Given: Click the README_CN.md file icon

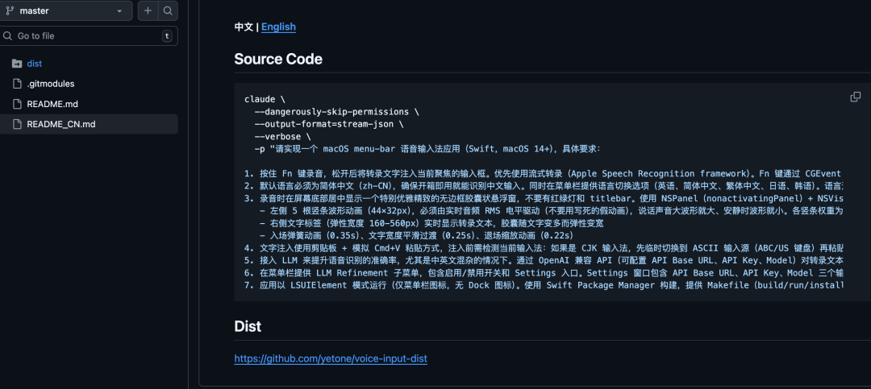Looking at the screenshot, I should 17,124.
